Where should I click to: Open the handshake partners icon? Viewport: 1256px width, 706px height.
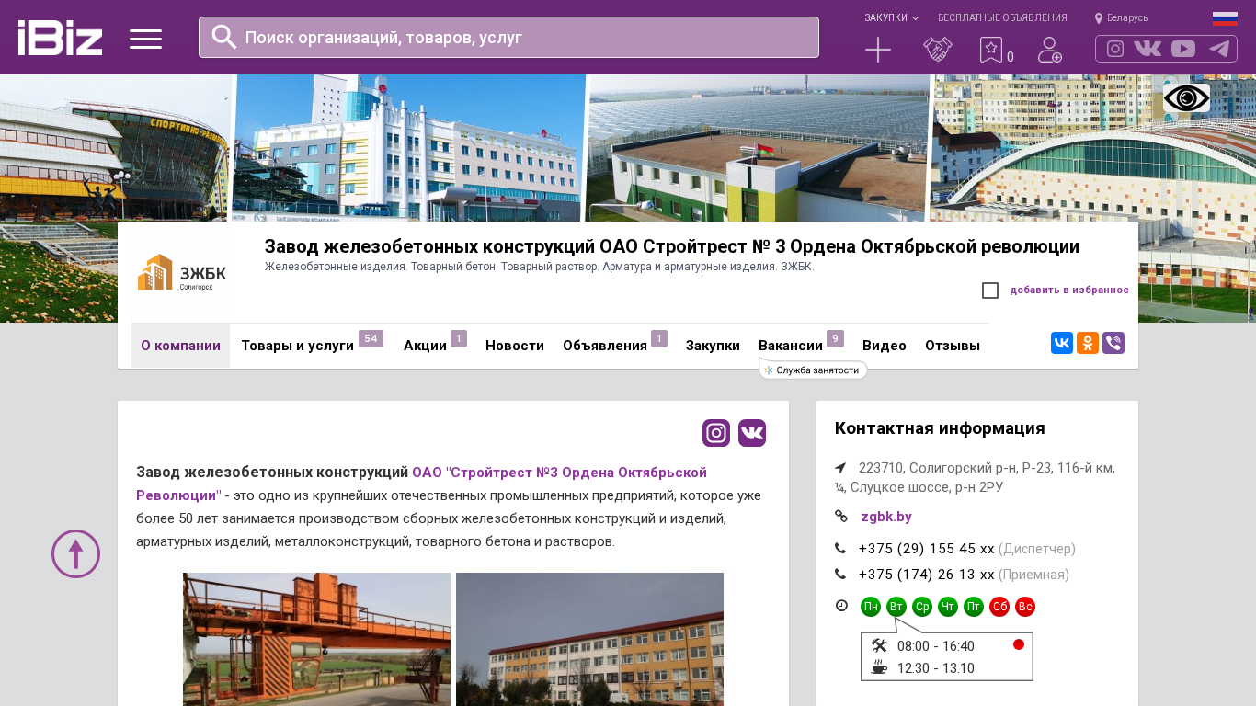[x=938, y=50]
